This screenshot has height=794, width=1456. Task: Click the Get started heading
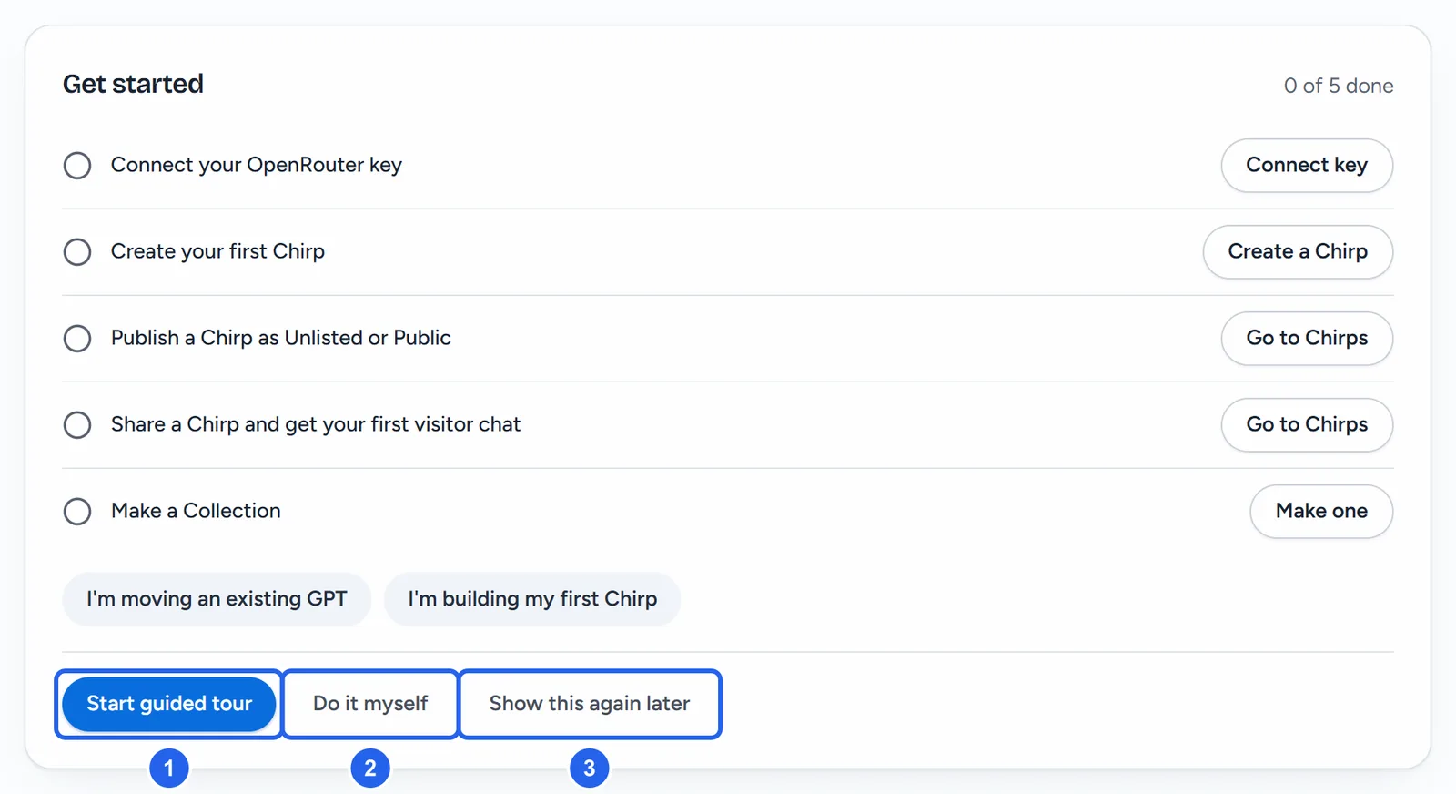[133, 84]
